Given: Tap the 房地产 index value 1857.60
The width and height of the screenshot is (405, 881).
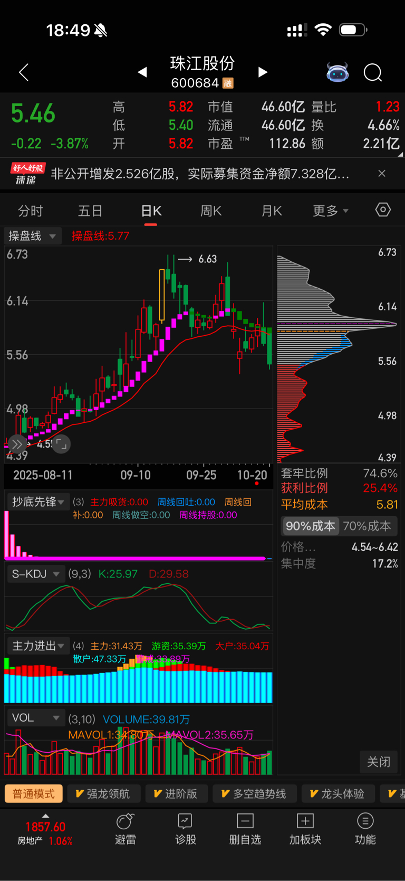Looking at the screenshot, I should tap(45, 827).
